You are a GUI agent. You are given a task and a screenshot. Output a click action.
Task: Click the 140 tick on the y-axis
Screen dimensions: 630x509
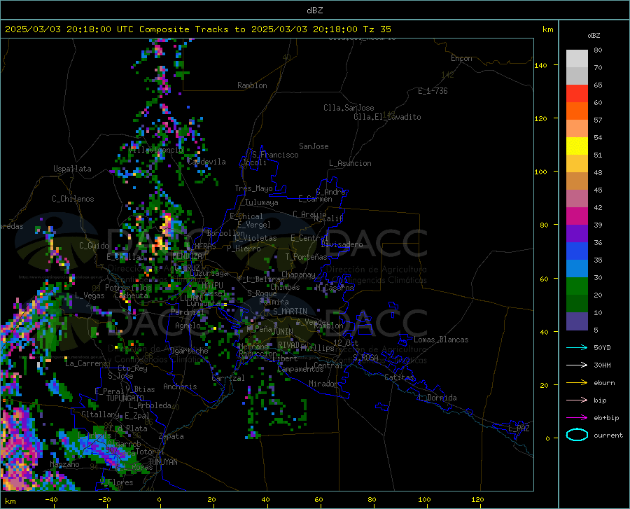[x=540, y=65]
